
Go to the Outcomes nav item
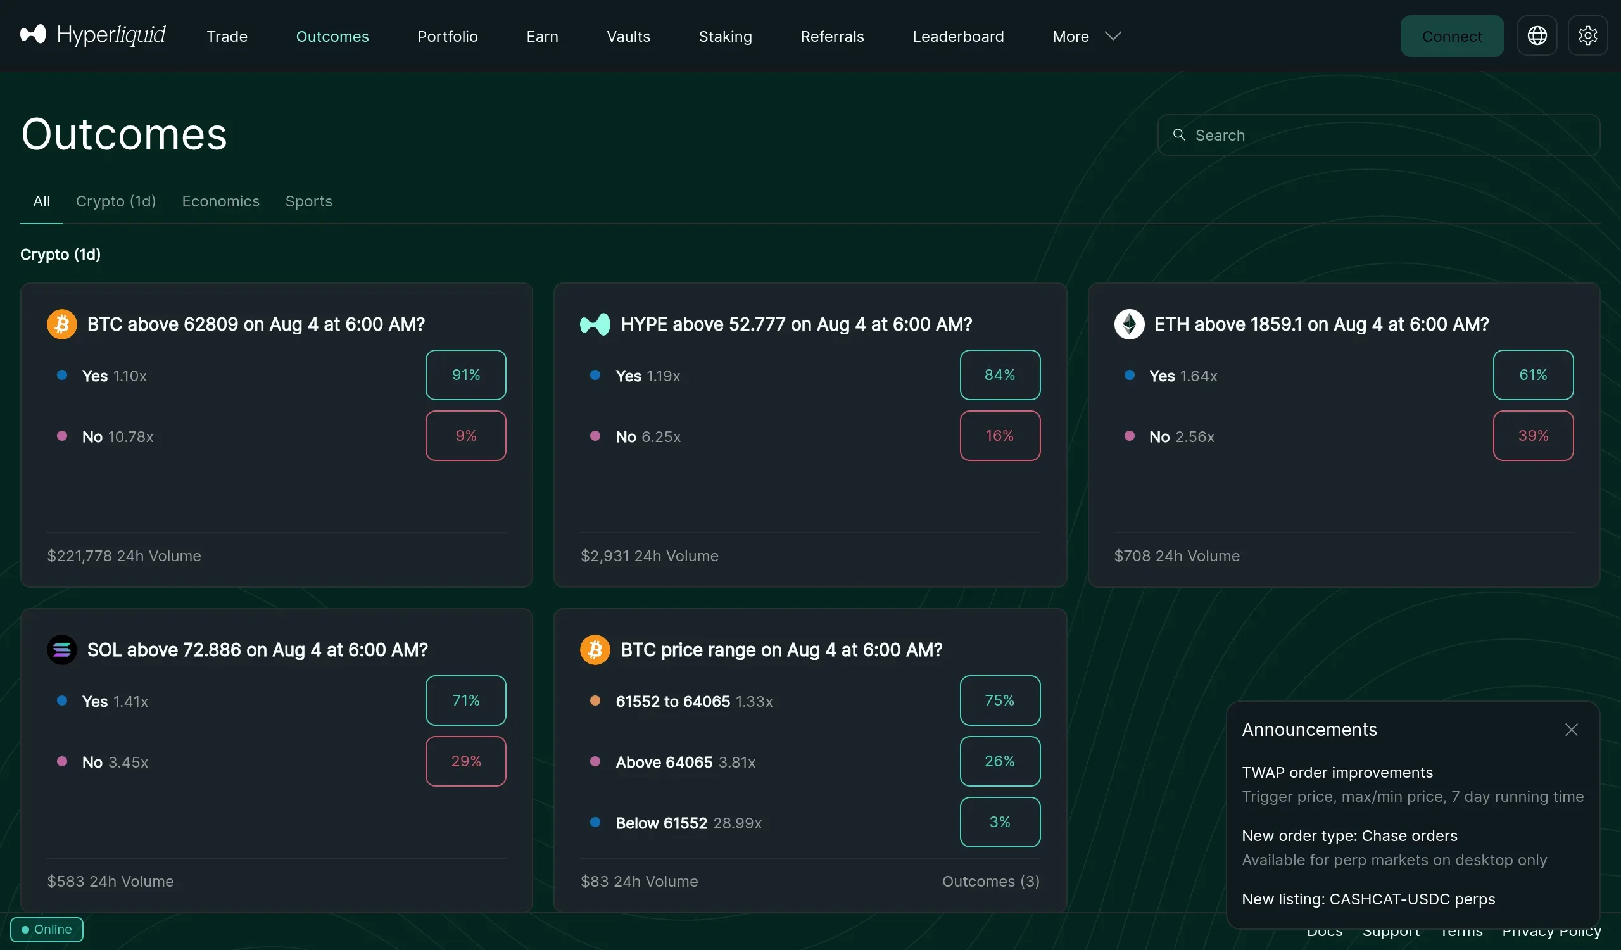(332, 37)
